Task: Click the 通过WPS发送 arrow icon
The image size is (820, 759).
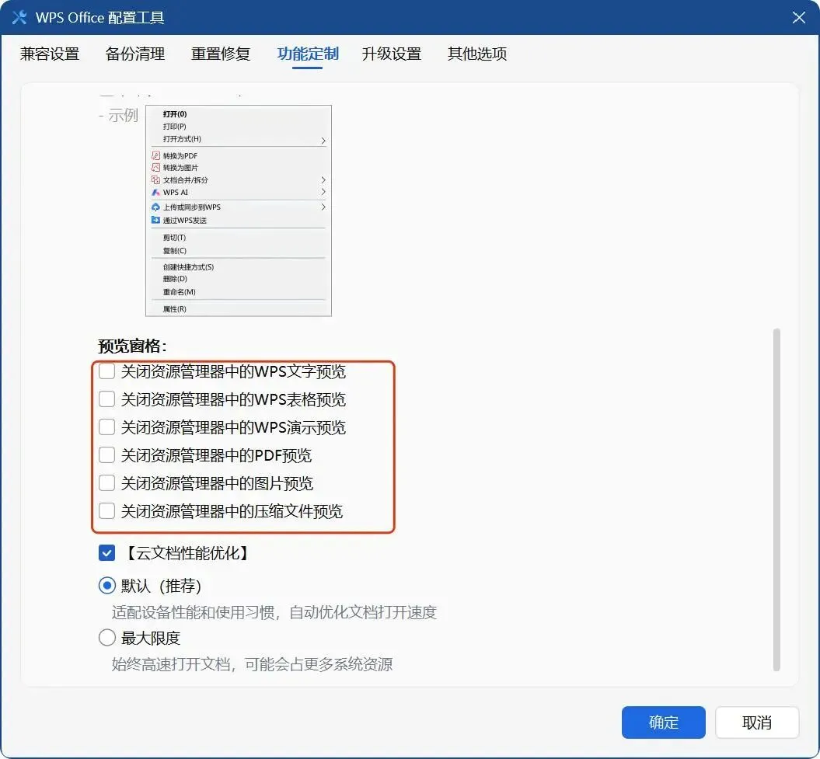Action: tap(155, 220)
